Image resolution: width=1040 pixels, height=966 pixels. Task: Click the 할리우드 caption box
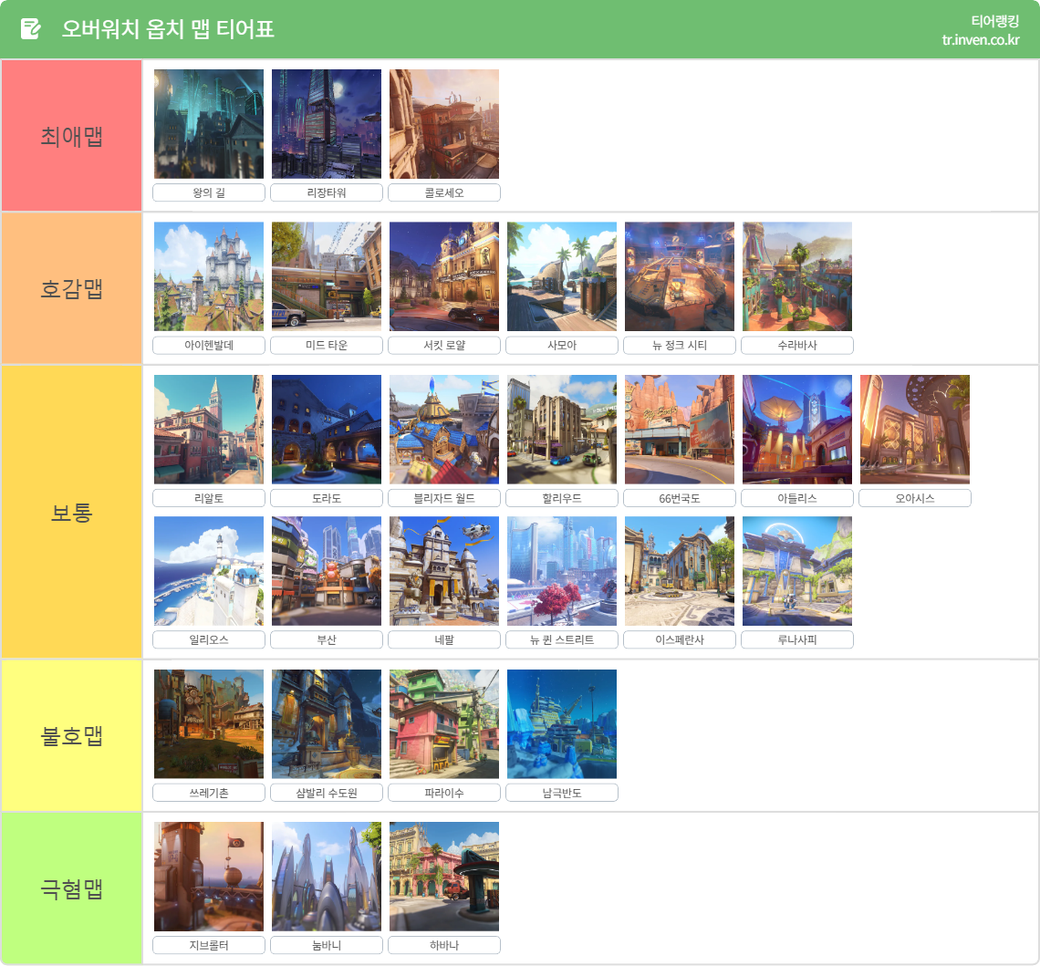(x=562, y=499)
